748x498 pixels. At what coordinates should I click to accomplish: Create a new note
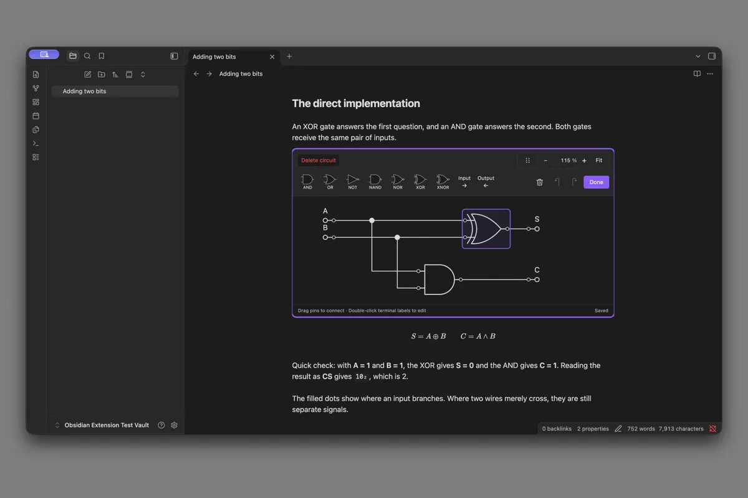88,75
